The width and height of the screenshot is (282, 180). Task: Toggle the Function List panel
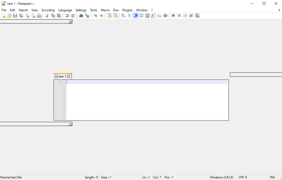pyautogui.click(x=153, y=16)
